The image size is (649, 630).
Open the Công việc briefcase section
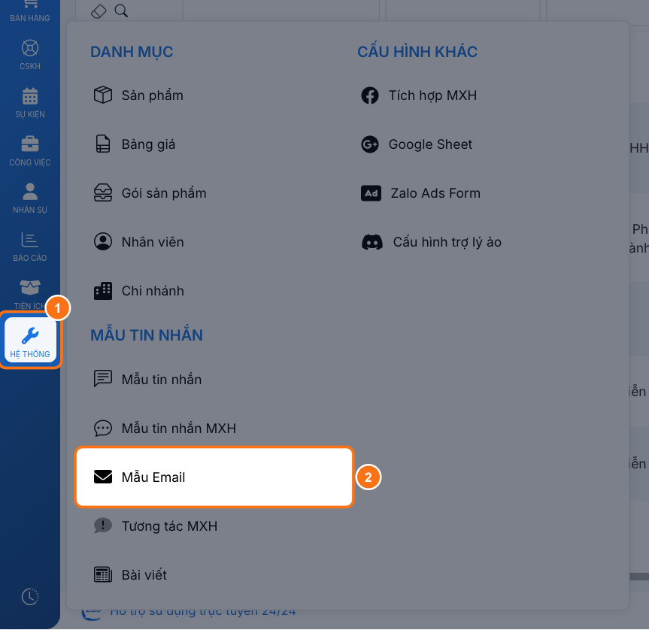[30, 151]
